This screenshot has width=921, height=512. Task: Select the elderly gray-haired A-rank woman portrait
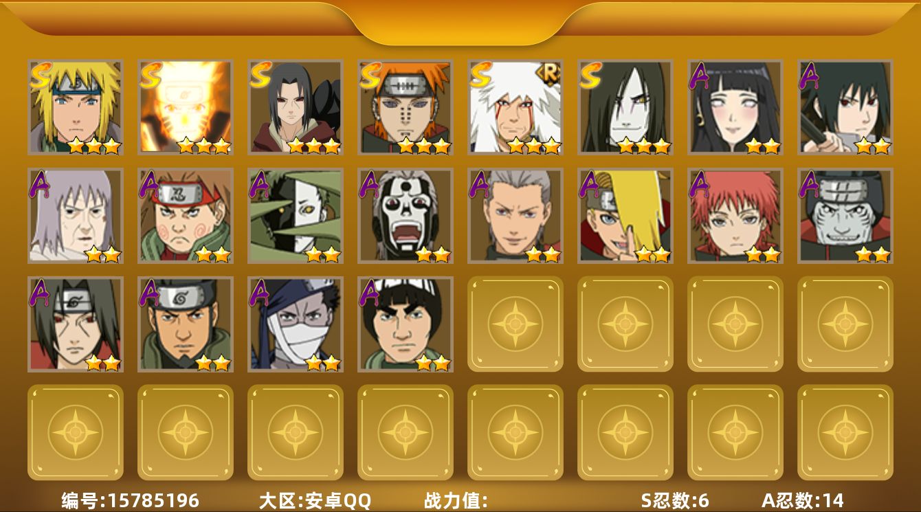[76, 216]
